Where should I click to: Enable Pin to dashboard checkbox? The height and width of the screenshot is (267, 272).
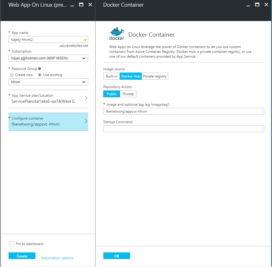click(x=11, y=244)
